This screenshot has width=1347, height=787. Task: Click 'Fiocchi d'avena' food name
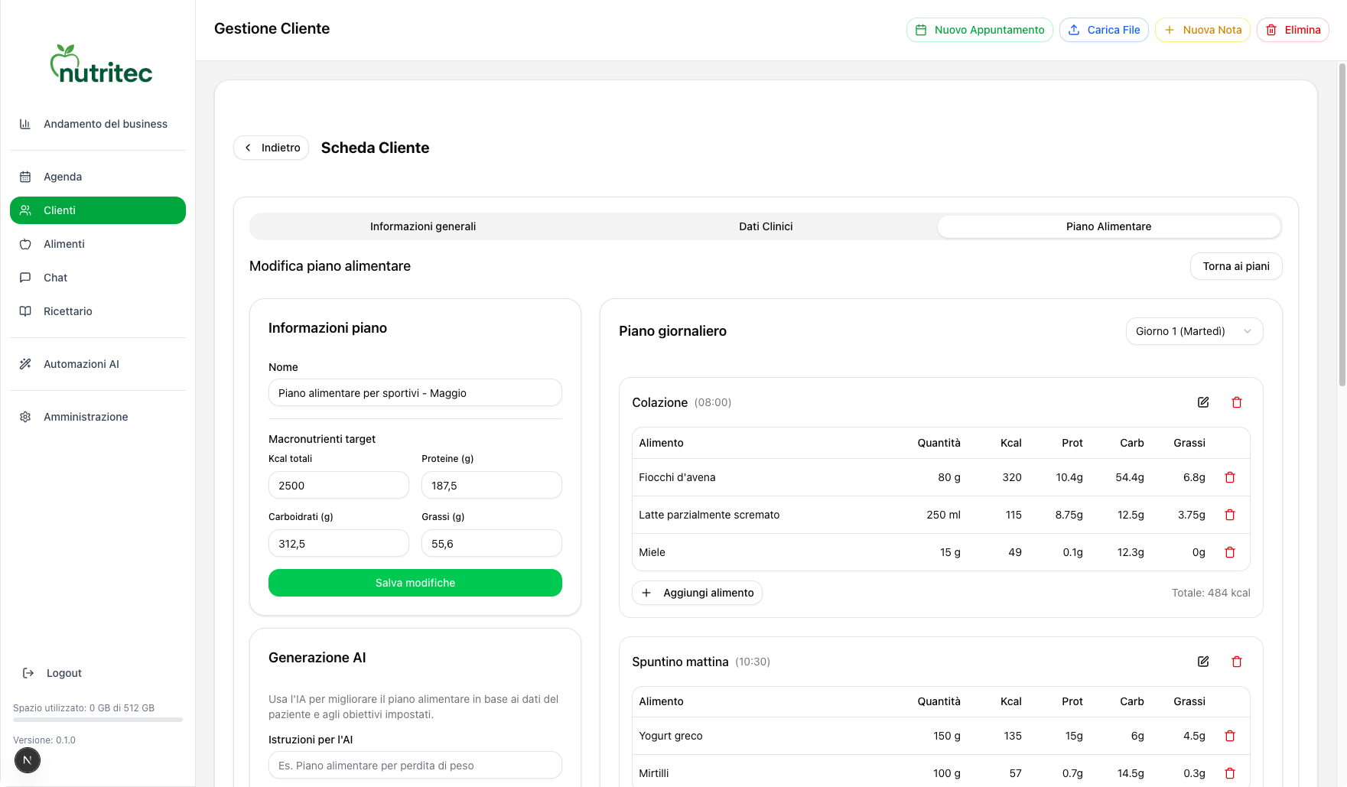point(677,477)
